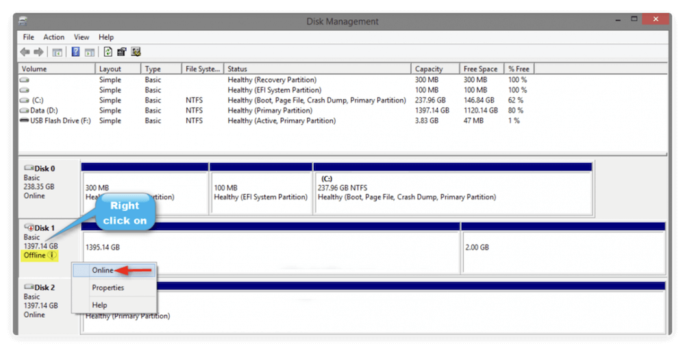The height and width of the screenshot is (348, 685).
Task: Click the info icon next to Offline
Action: pos(52,255)
